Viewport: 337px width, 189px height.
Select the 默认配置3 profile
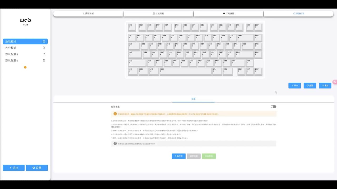click(x=12, y=54)
